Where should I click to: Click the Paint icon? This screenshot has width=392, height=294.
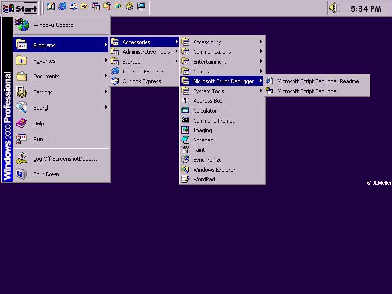tap(185, 149)
